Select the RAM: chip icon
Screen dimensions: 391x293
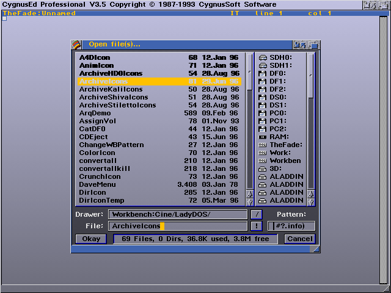coord(262,137)
